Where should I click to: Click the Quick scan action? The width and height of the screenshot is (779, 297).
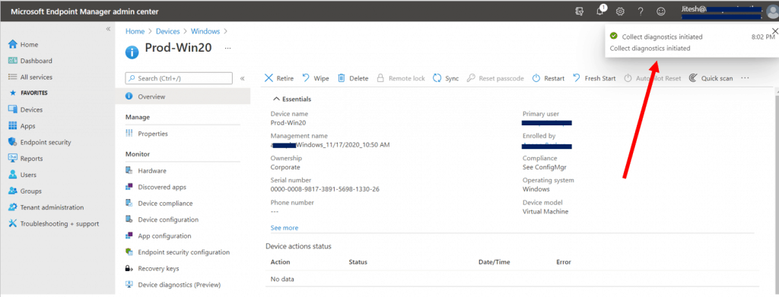pyautogui.click(x=711, y=78)
